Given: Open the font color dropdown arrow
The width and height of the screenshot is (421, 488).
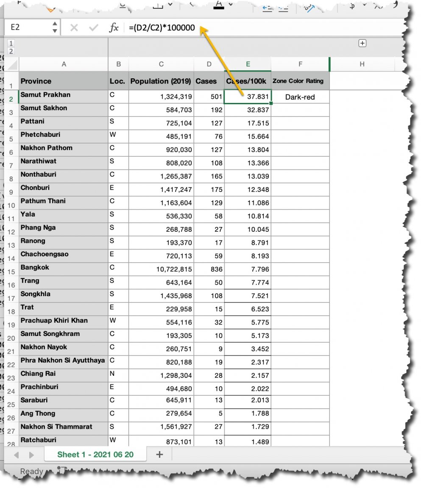Looking at the screenshot, I should point(231,4).
